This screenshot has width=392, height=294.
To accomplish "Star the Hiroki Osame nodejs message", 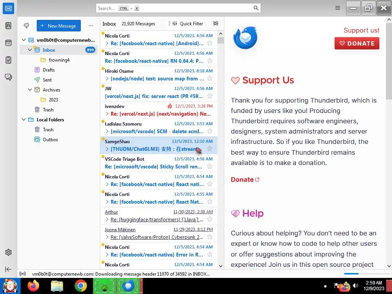I will coord(210,78).
